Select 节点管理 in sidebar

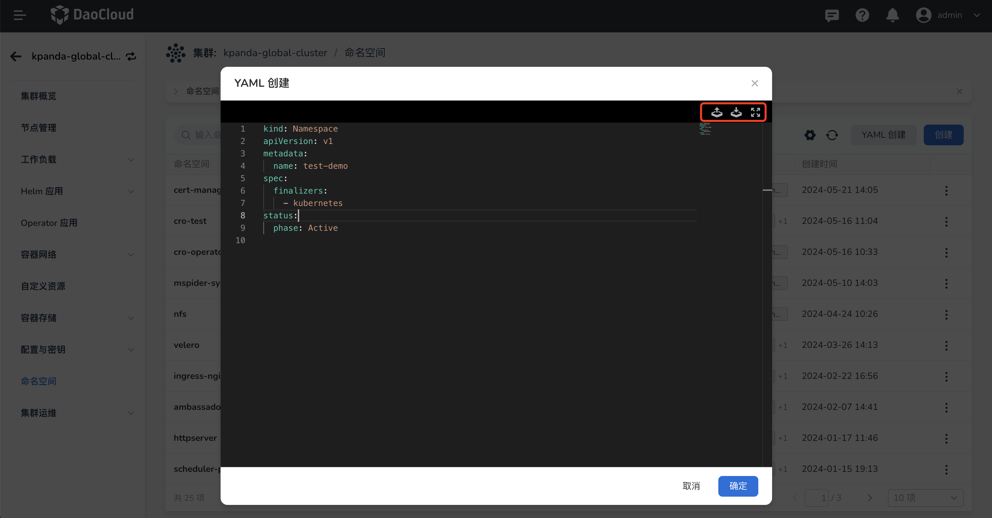pos(39,128)
